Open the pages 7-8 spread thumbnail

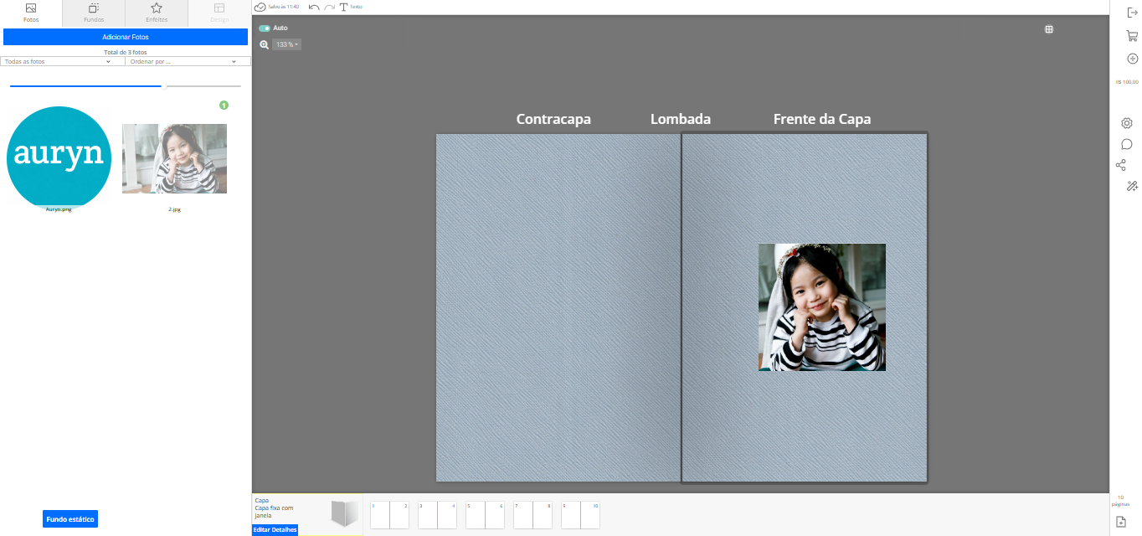tap(532, 515)
